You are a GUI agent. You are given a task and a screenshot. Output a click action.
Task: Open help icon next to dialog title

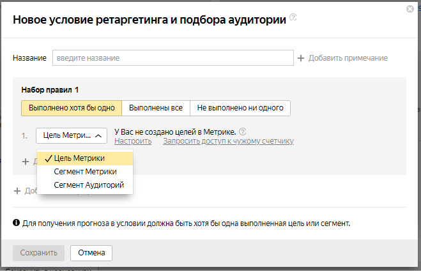pos(293,17)
